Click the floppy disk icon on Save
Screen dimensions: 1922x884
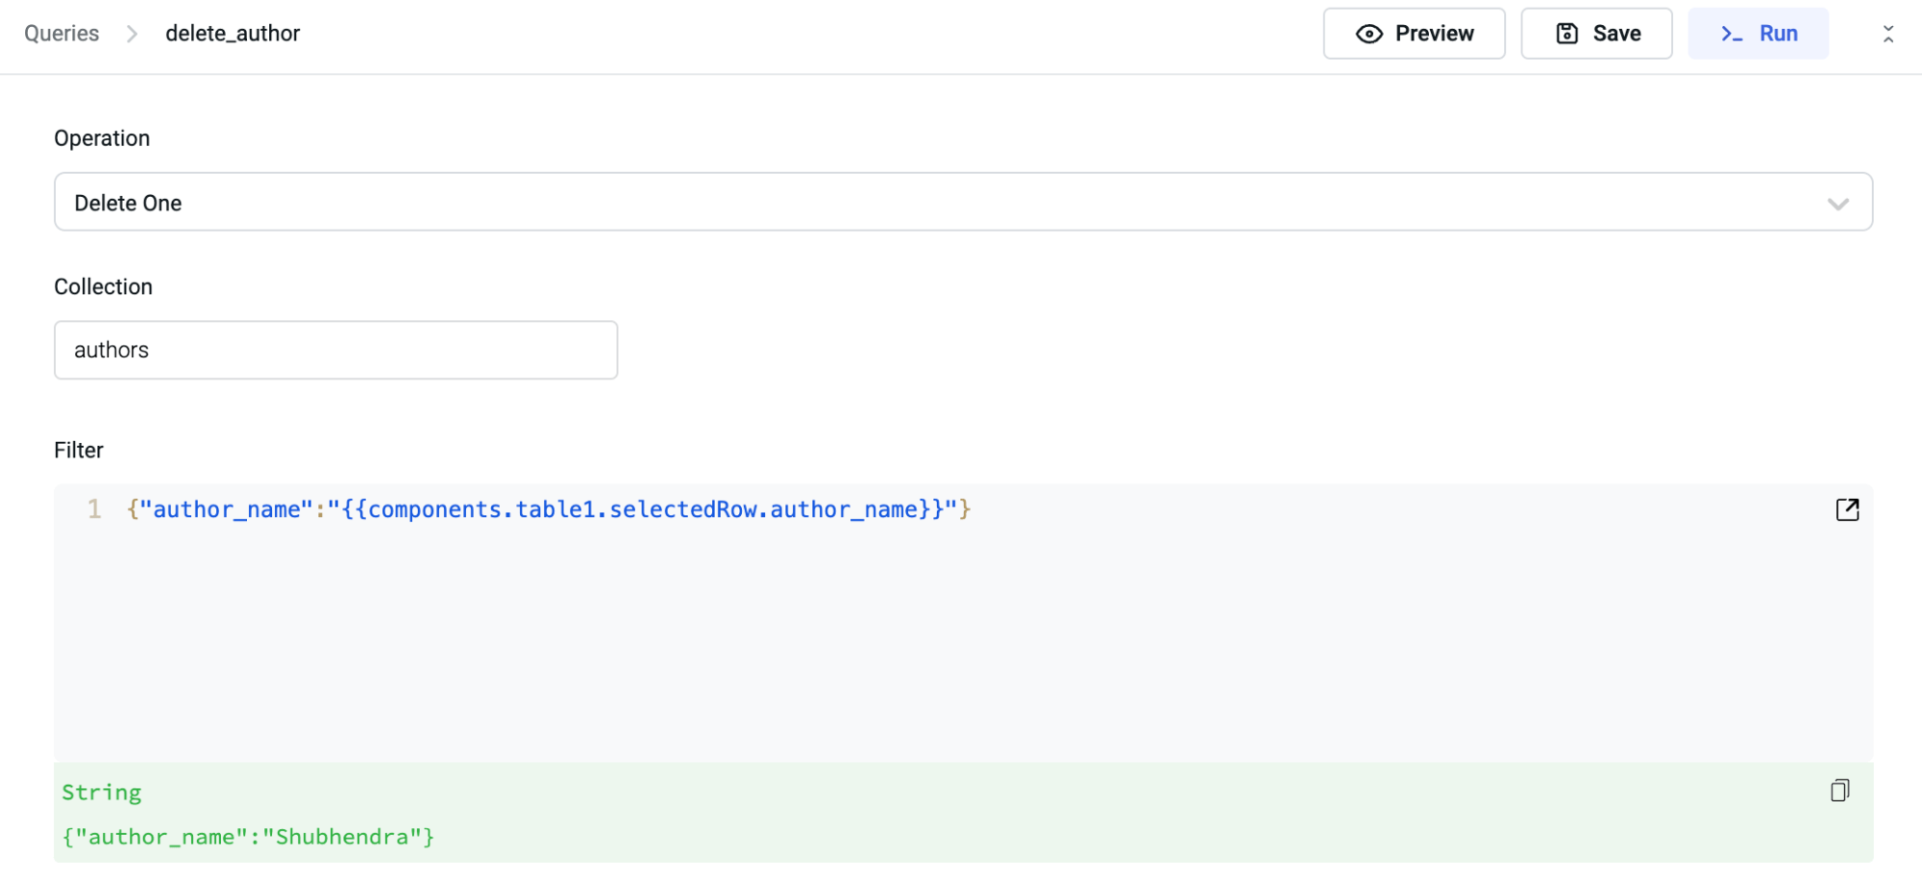(x=1566, y=34)
